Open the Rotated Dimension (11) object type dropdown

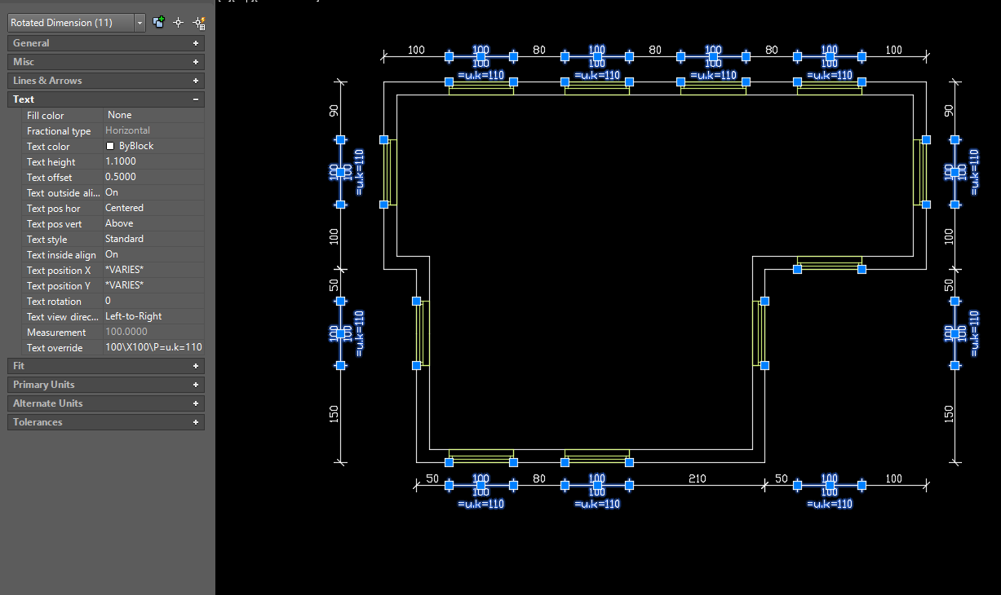77,23
